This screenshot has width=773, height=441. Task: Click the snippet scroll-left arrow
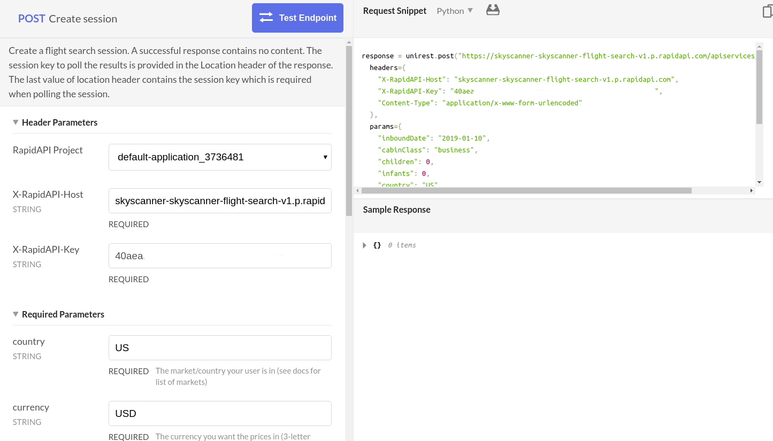pos(357,191)
